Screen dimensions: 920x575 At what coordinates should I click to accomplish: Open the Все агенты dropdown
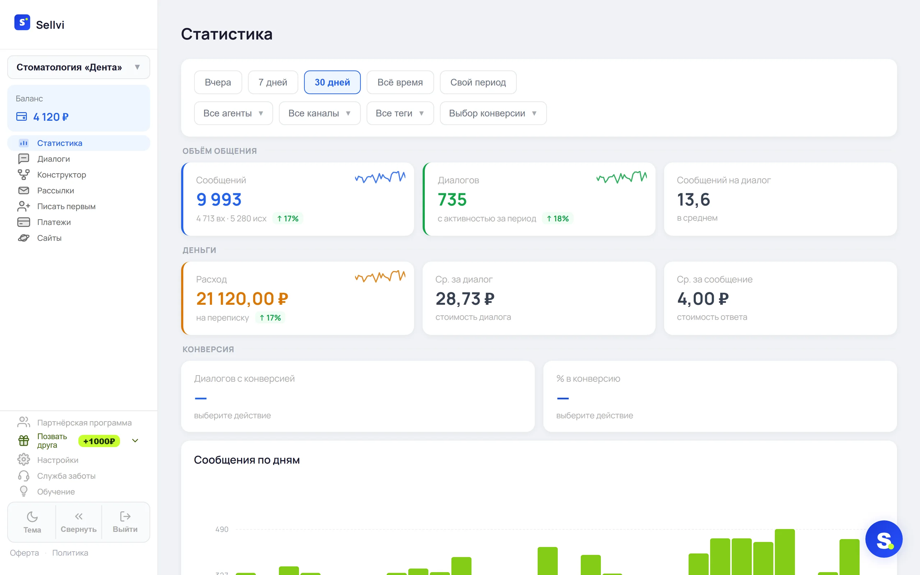(234, 113)
